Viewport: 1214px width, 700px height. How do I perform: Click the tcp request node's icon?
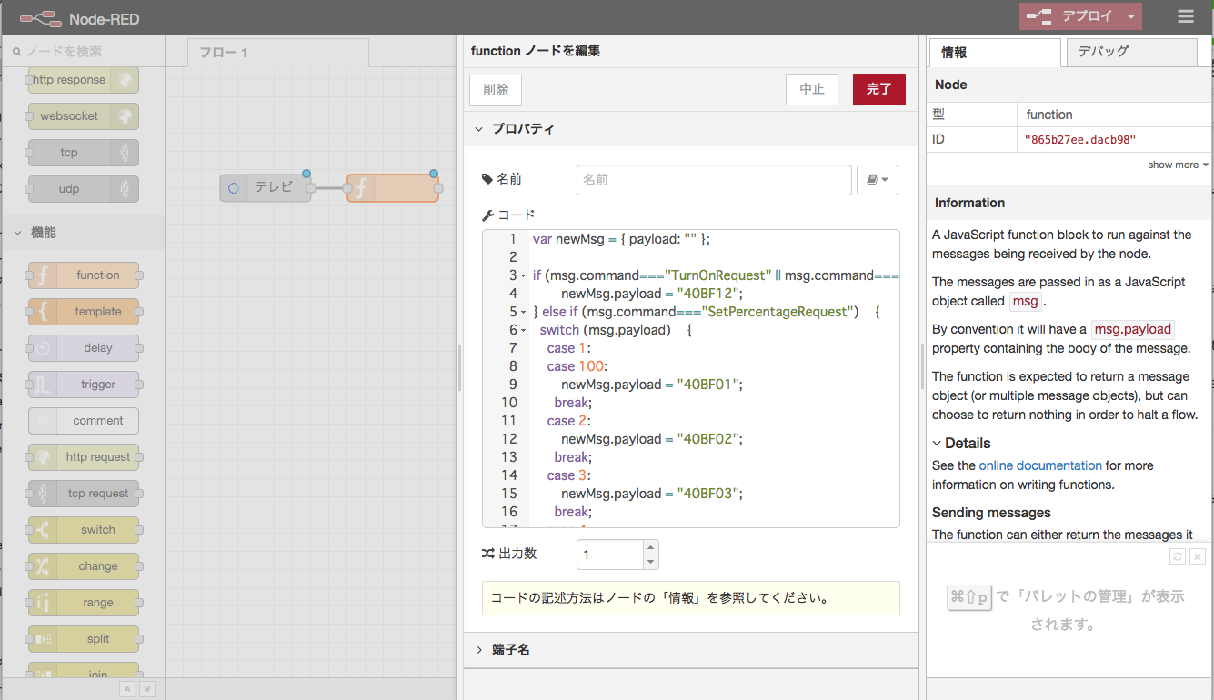[x=43, y=494]
